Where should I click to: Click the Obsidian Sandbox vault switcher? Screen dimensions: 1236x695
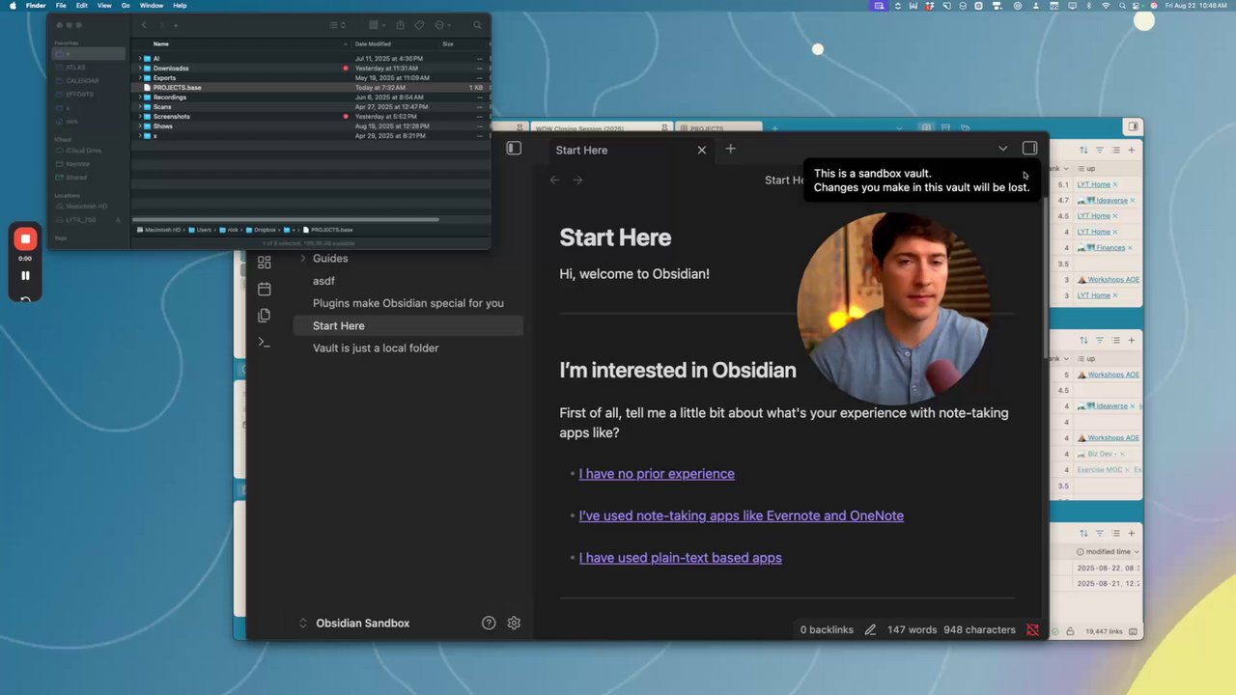(x=354, y=623)
